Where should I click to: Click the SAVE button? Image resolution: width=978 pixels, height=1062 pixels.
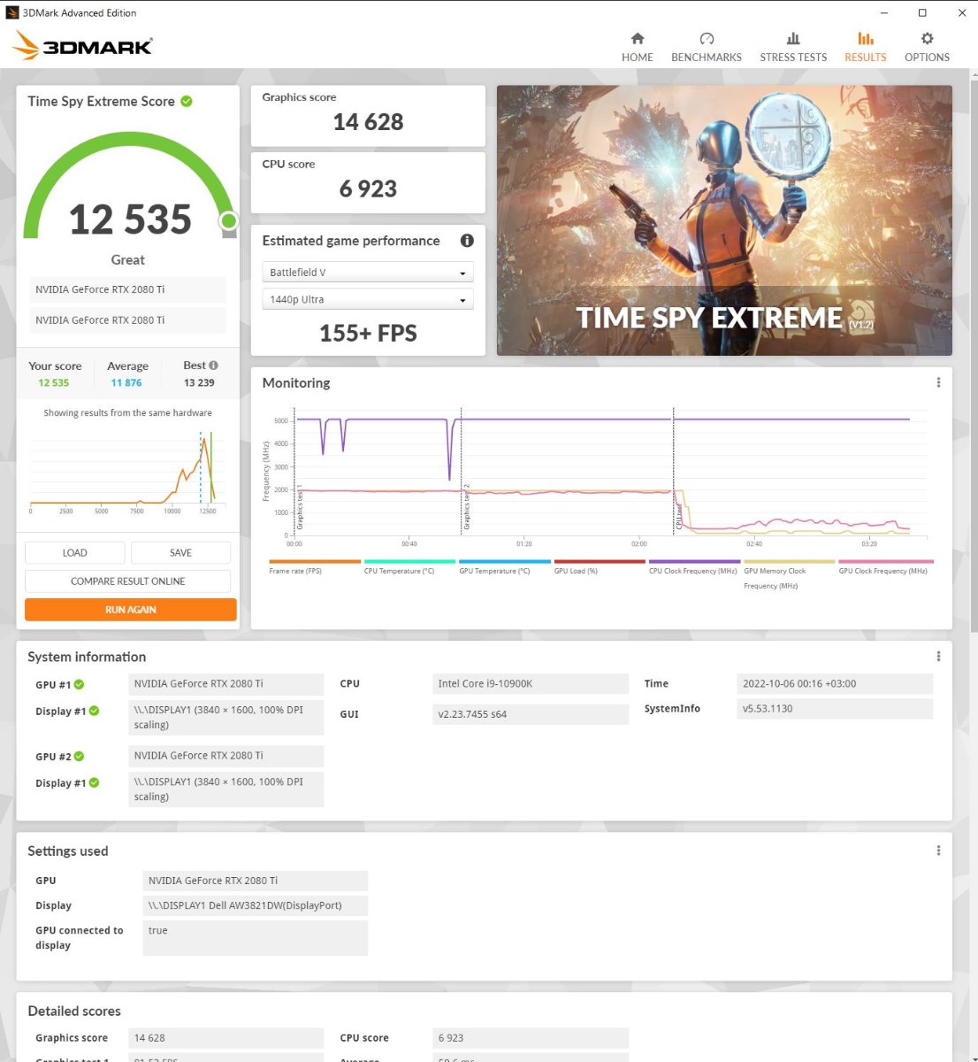tap(180, 552)
